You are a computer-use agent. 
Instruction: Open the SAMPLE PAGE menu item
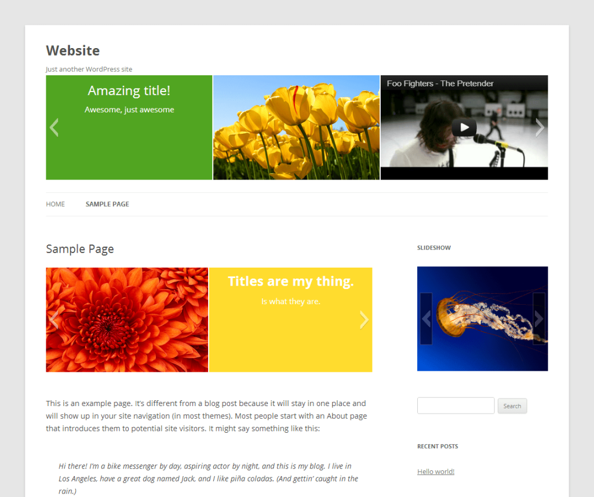107,204
